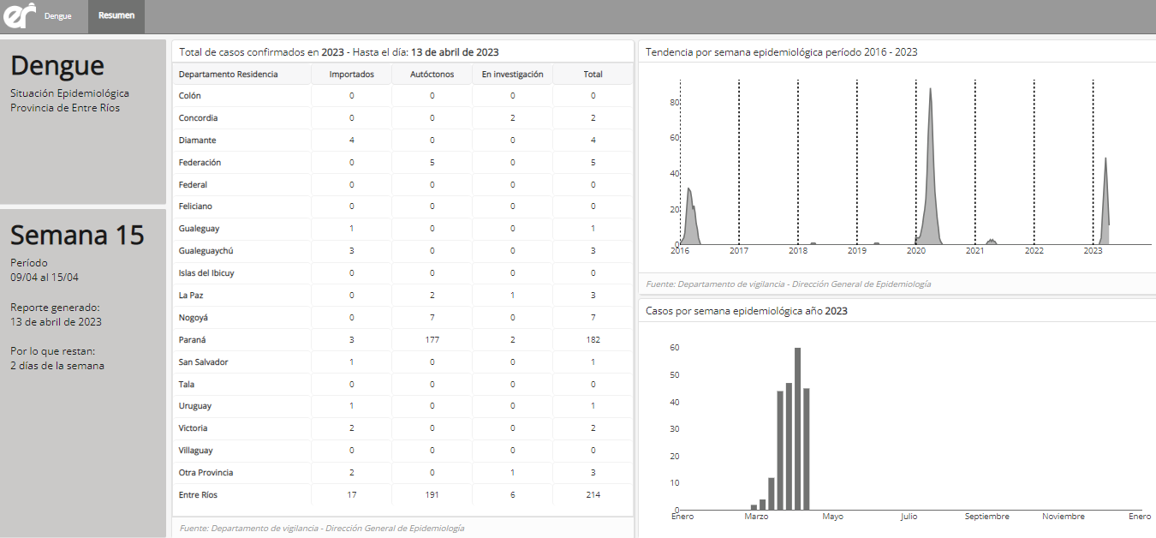Sort by Departamento Residencia column header
This screenshot has width=1156, height=538.
[228, 75]
